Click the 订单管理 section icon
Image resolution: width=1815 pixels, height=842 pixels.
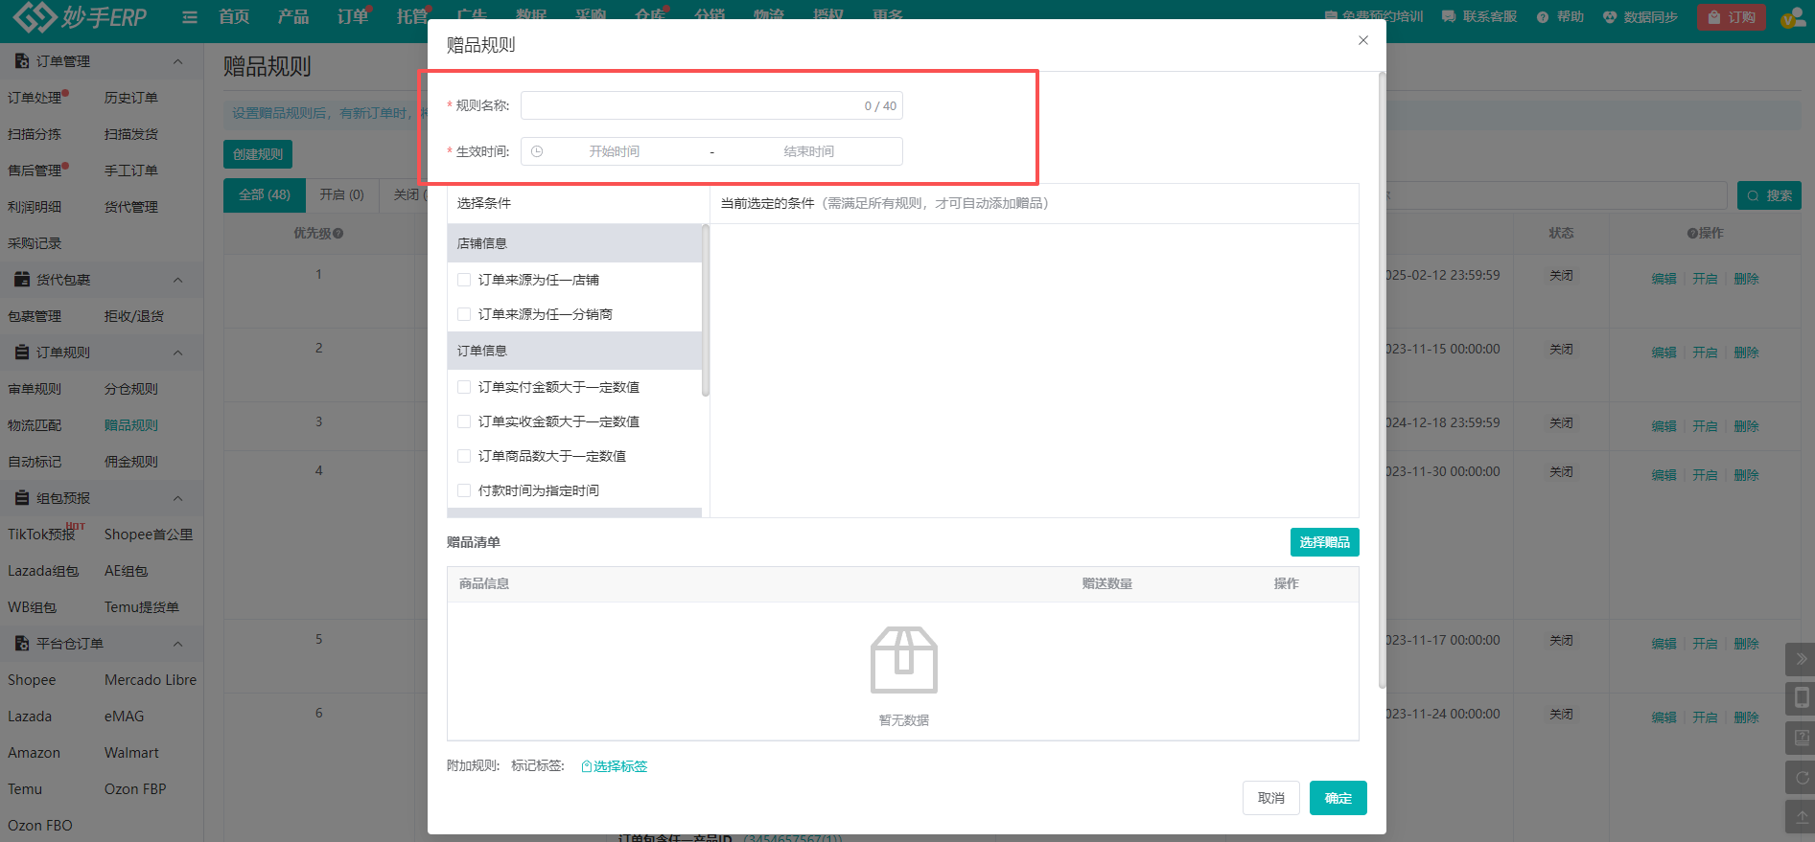tap(22, 61)
